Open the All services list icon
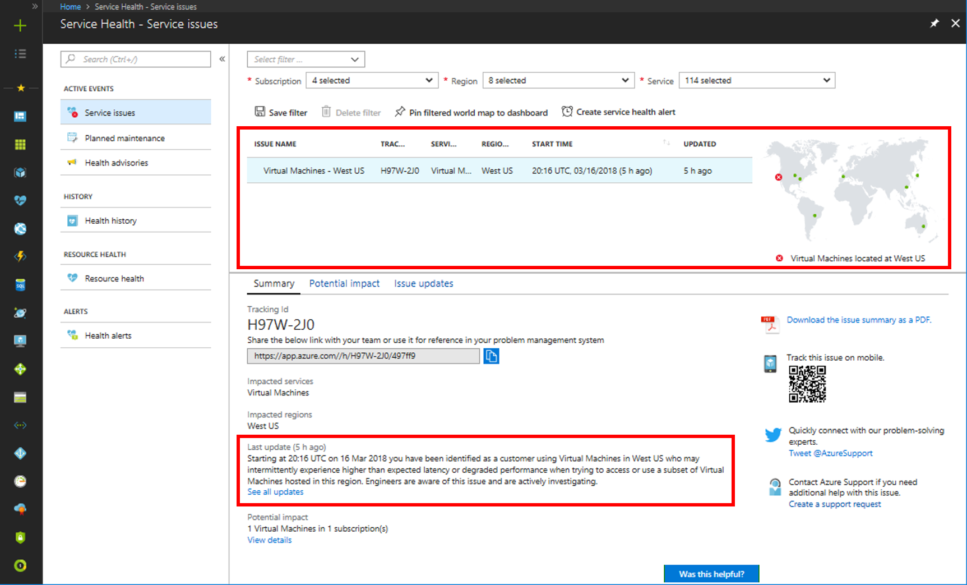This screenshot has width=967, height=585. pyautogui.click(x=20, y=54)
